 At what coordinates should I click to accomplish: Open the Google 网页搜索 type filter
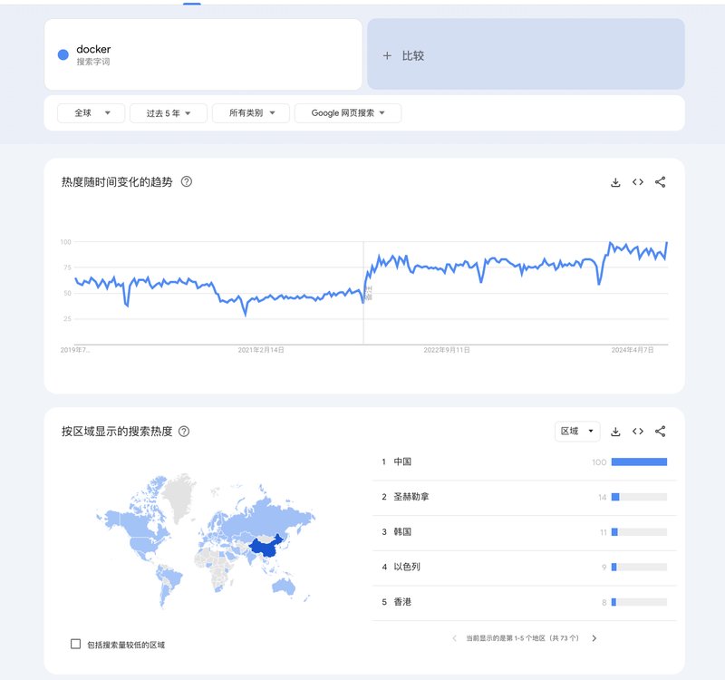pyautogui.click(x=350, y=112)
